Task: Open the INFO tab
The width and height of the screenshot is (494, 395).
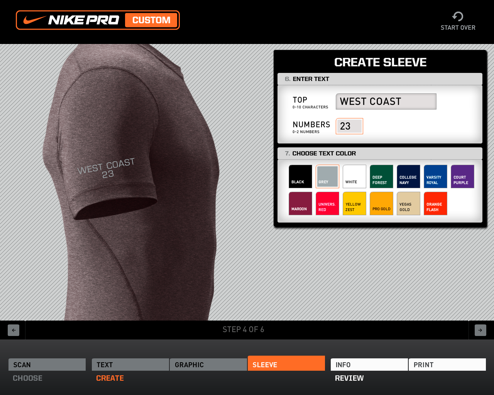Action: (x=369, y=364)
